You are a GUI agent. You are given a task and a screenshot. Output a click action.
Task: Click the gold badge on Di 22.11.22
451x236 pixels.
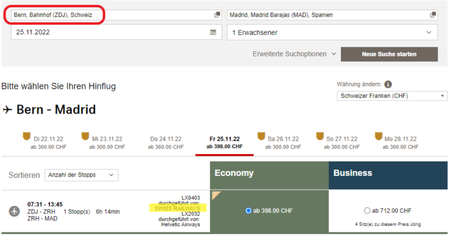coord(26,136)
